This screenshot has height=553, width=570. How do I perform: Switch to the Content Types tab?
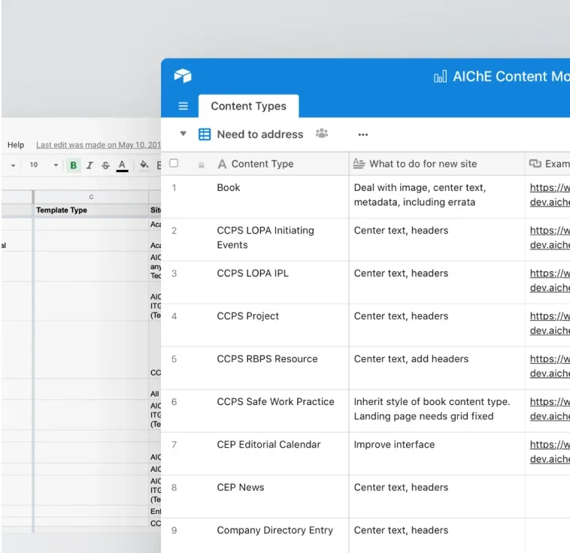249,106
